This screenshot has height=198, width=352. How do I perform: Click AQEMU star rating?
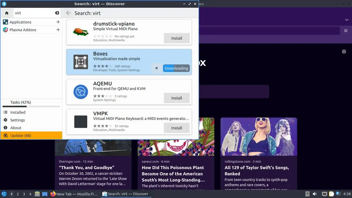point(103,96)
